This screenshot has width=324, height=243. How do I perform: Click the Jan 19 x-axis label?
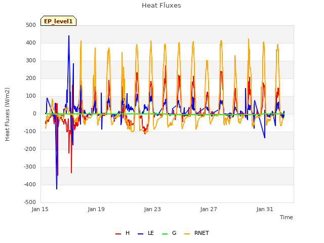click(96, 209)
